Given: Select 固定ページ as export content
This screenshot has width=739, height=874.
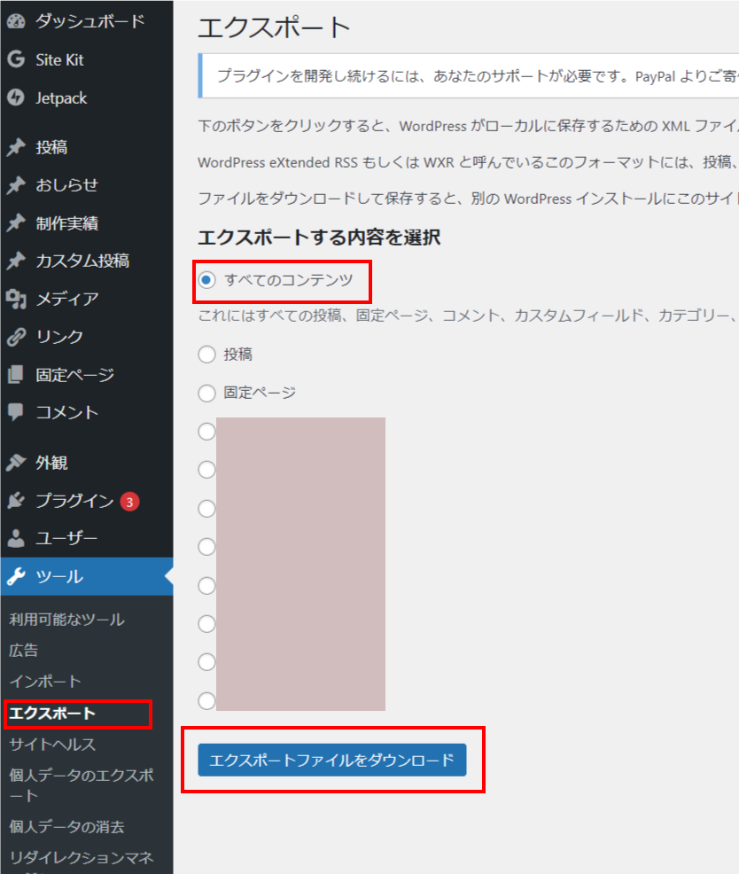Looking at the screenshot, I should pyautogui.click(x=205, y=393).
